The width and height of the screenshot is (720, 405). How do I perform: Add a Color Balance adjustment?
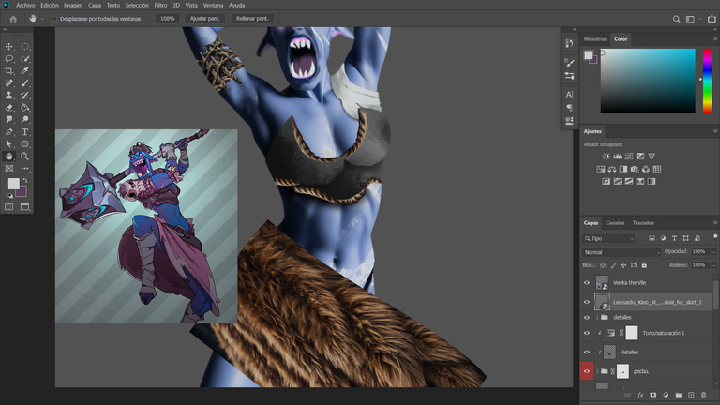coord(612,169)
